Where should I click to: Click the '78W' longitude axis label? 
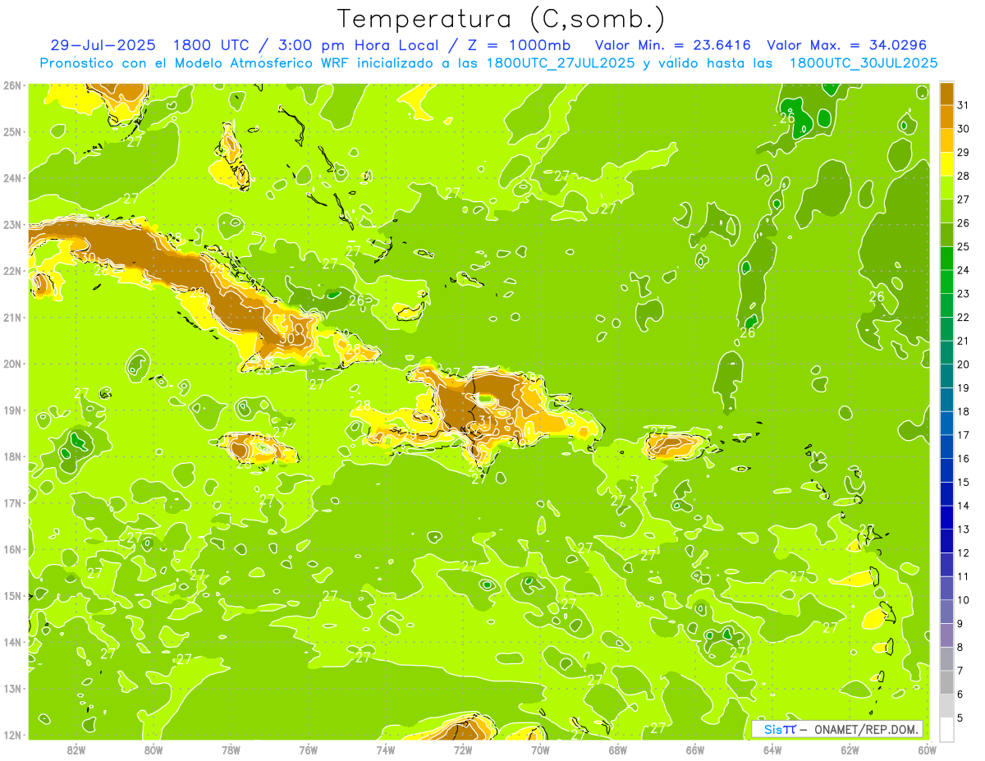pos(231,750)
